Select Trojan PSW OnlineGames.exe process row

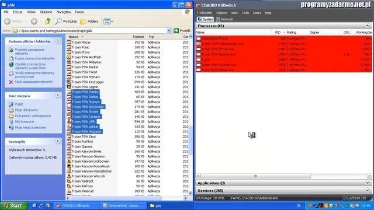tap(283, 44)
